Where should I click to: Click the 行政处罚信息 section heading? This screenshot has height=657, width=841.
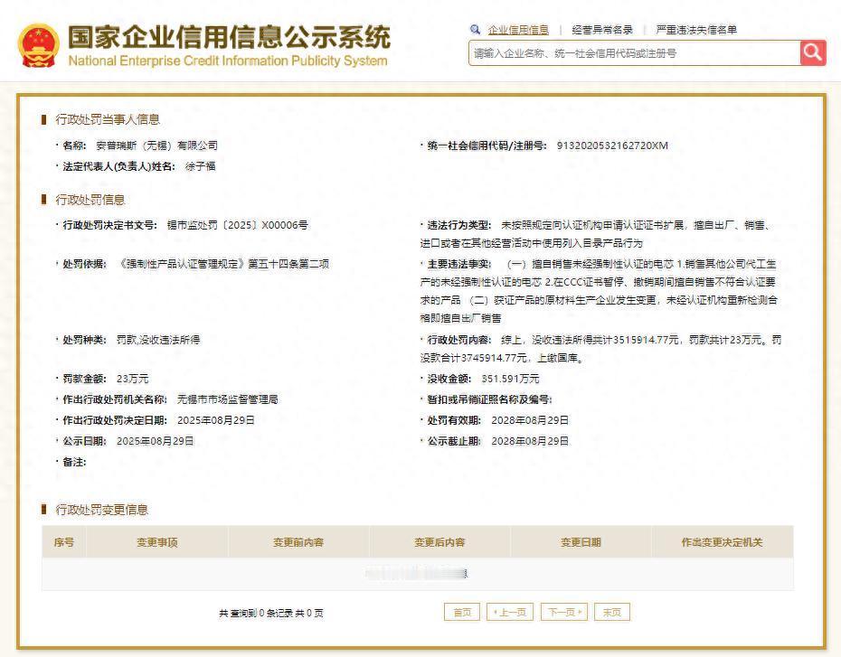point(90,200)
